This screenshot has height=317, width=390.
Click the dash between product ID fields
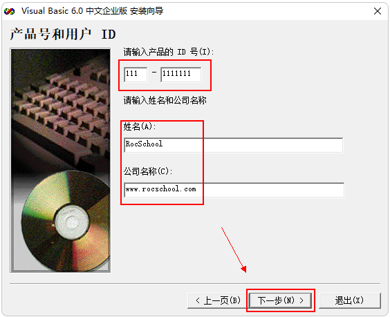coord(154,73)
